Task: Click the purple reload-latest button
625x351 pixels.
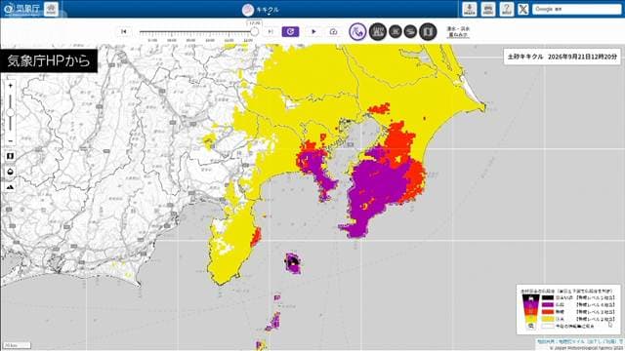Action: (x=290, y=31)
